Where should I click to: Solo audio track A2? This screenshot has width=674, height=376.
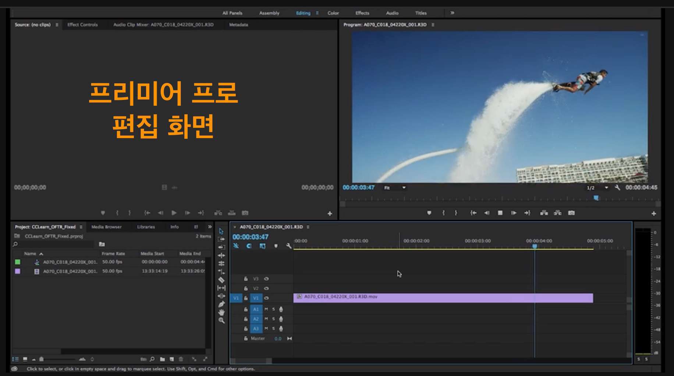[273, 319]
